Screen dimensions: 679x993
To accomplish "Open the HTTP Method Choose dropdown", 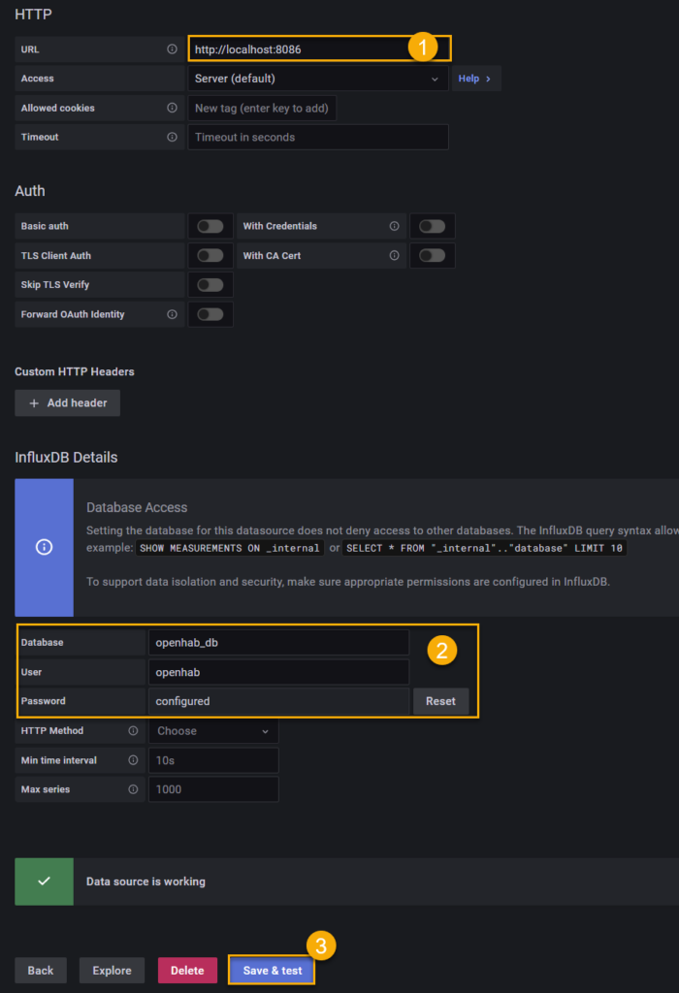I will point(213,731).
